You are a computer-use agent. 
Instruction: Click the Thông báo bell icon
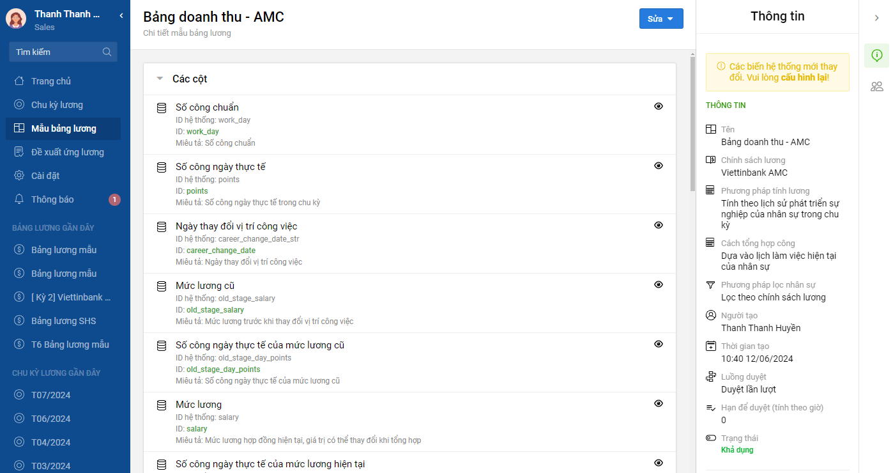[x=19, y=199]
